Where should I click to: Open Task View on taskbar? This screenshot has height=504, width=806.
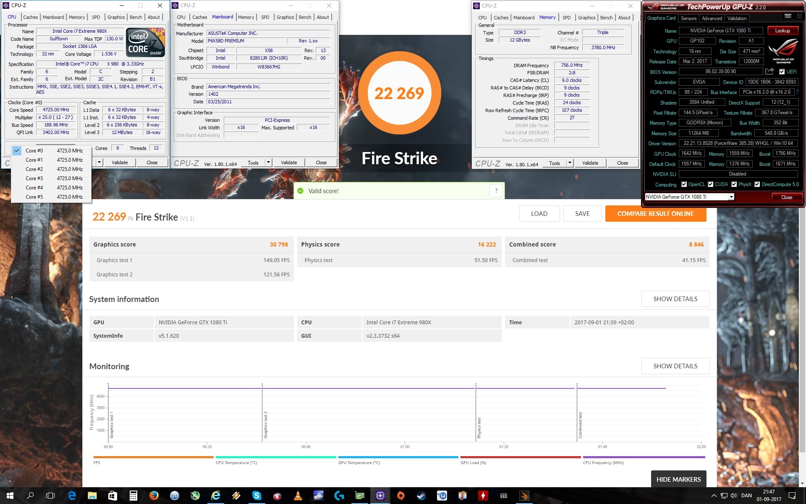[x=50, y=496]
